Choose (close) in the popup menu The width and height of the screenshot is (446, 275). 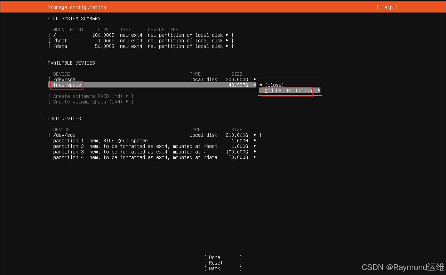pos(274,85)
